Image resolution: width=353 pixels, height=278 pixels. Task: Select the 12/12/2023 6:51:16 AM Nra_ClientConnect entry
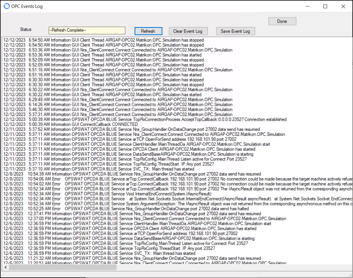point(118,70)
